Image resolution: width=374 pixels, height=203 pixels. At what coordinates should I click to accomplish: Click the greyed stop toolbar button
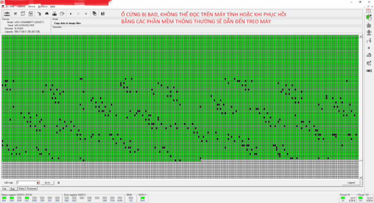pyautogui.click(x=86, y=14)
